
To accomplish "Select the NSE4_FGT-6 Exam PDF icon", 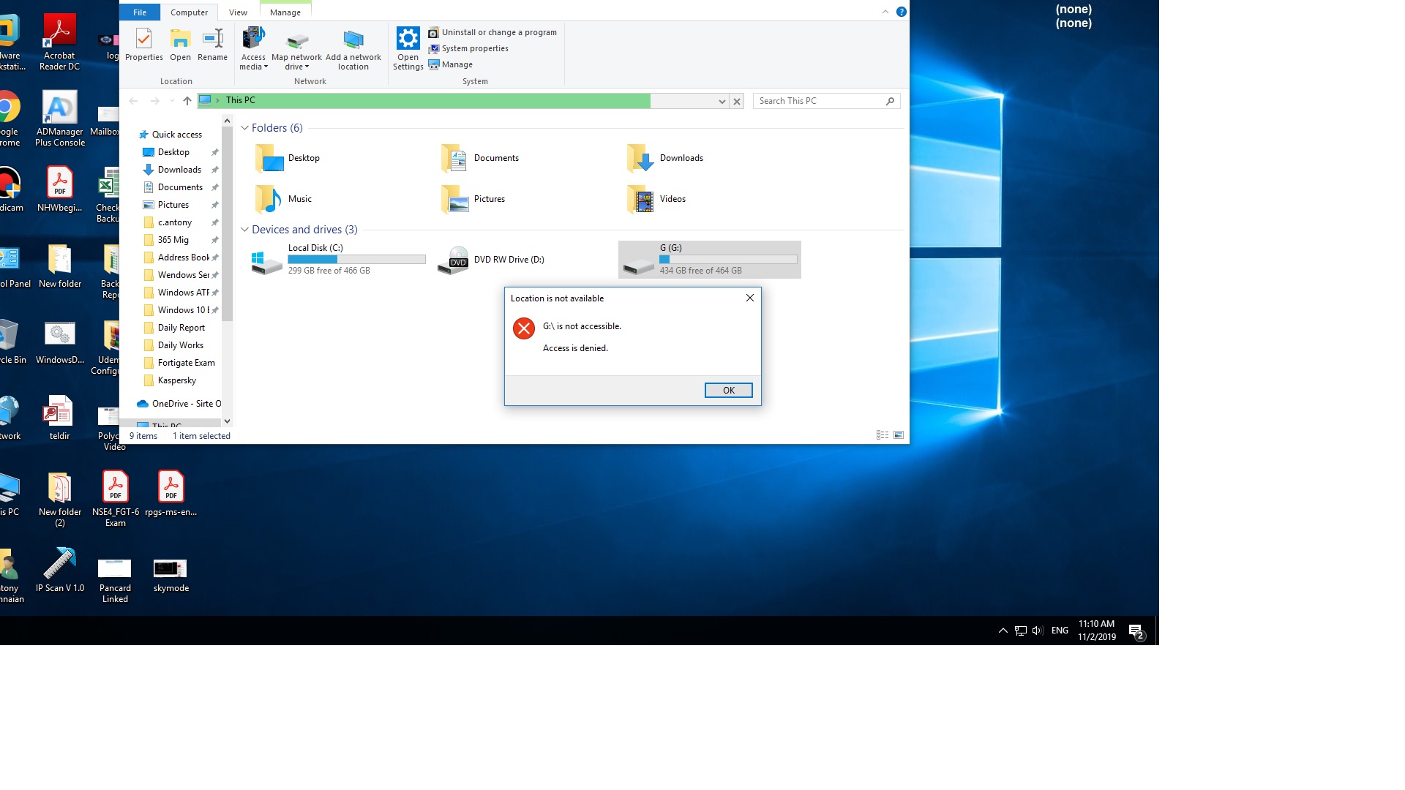I will click(116, 499).
